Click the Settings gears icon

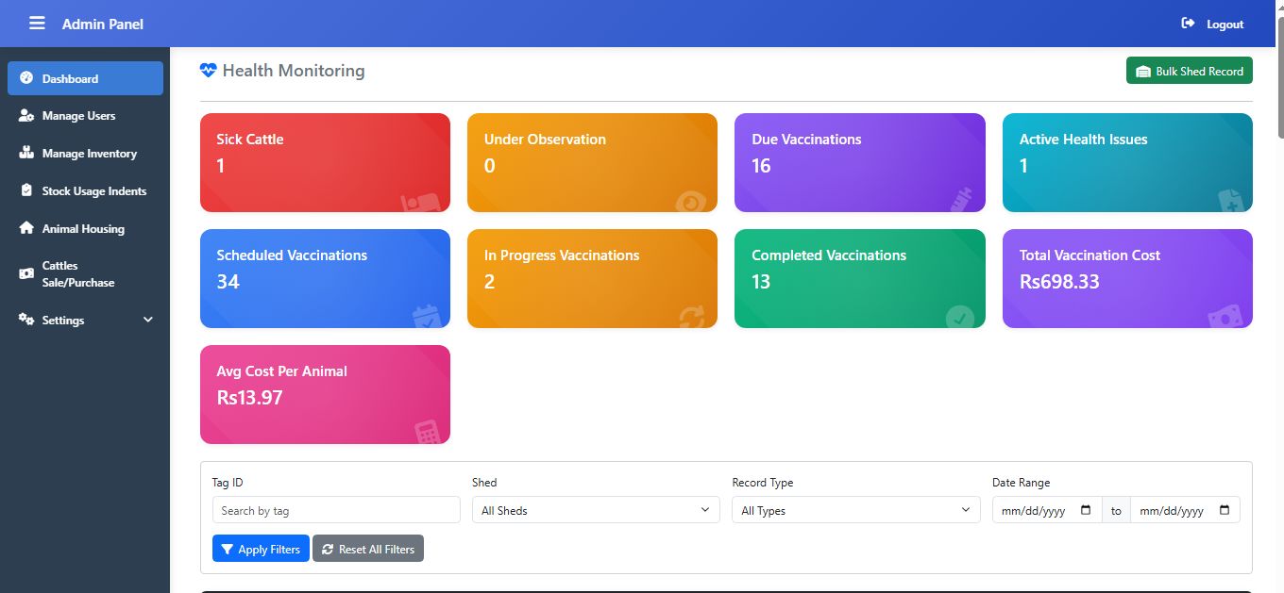click(x=26, y=321)
